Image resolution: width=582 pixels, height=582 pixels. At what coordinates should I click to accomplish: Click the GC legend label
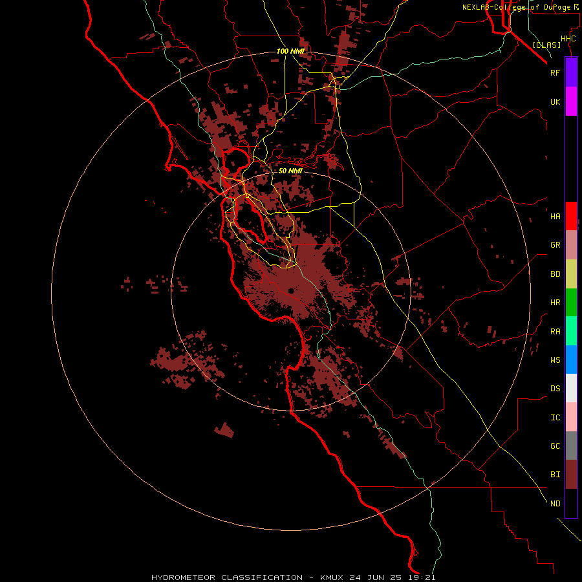tap(555, 446)
